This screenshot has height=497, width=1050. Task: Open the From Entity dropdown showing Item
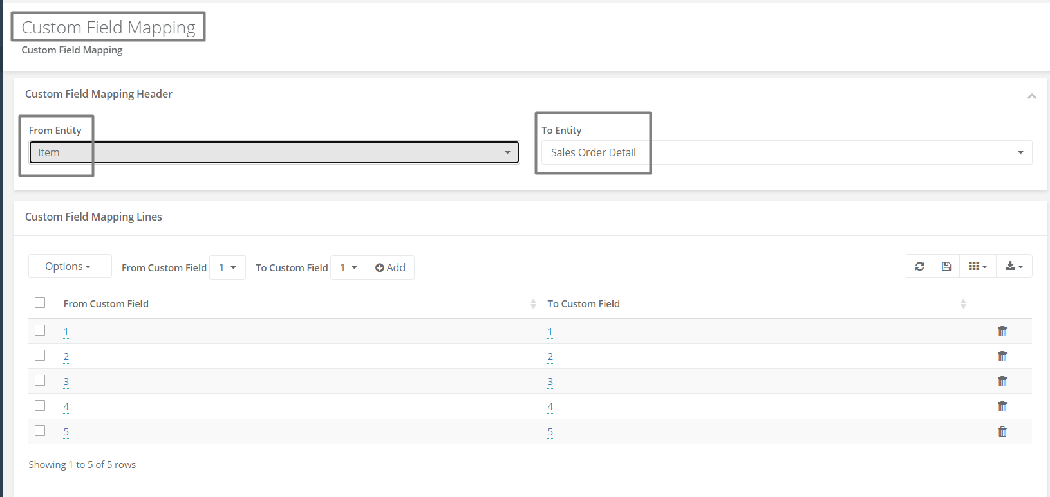click(x=274, y=152)
